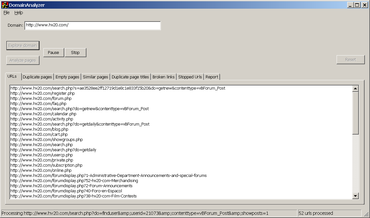Screen dimensions: 370x218
Task: Click the Explore domain button
Action: tap(23, 46)
